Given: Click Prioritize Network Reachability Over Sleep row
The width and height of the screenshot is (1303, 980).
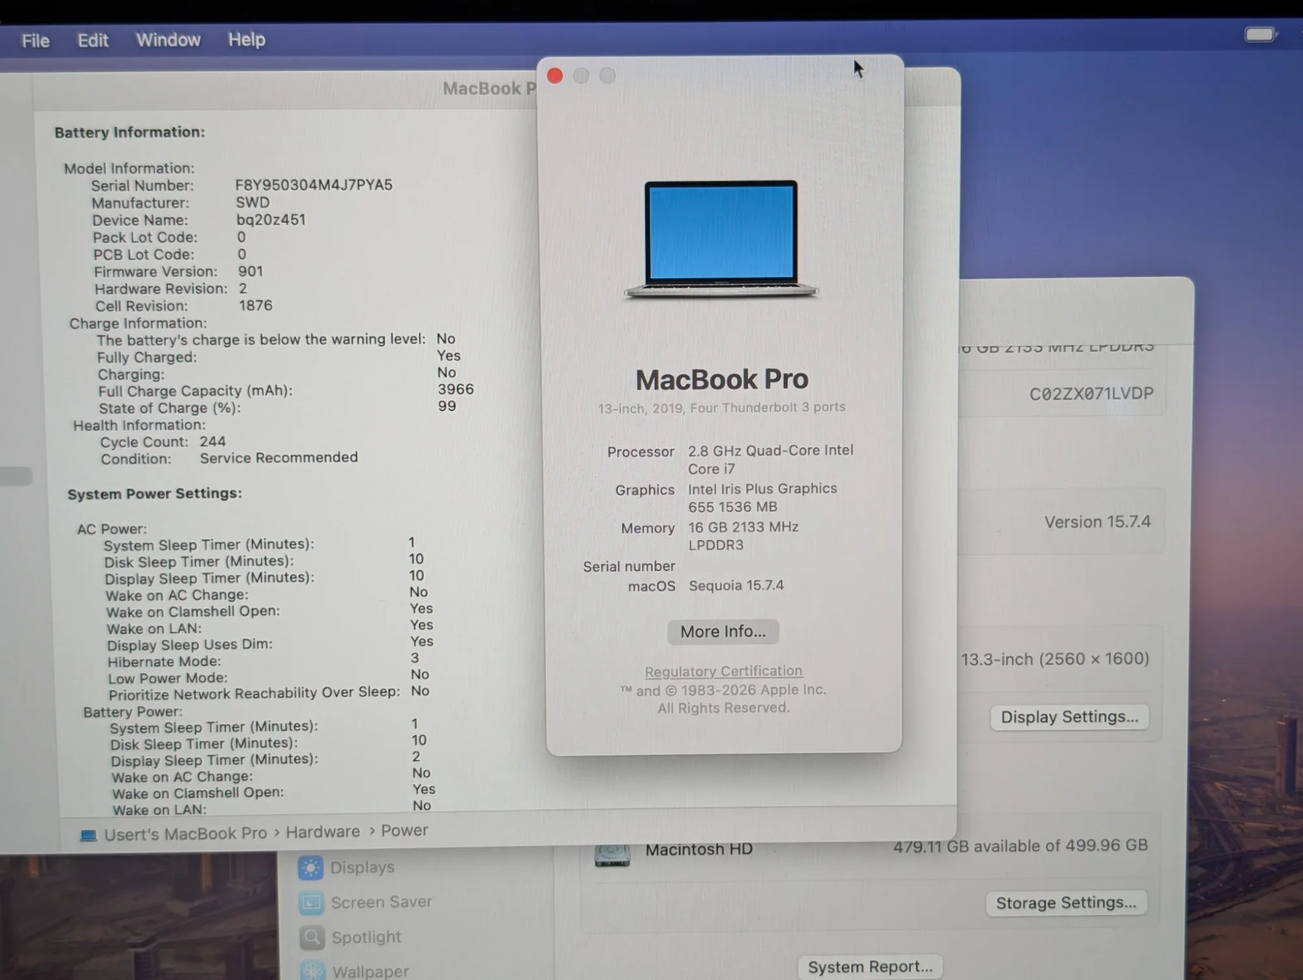Looking at the screenshot, I should pyautogui.click(x=269, y=692).
